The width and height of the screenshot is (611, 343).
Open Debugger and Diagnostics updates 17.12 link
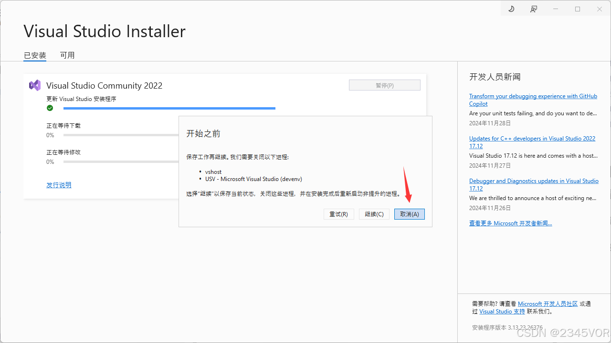(534, 184)
